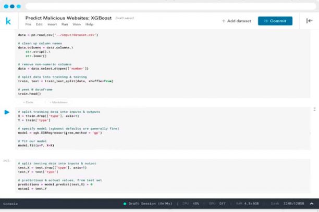This screenshot has height=212, width=319.
Task: Open the Console panel
Action: click(10, 204)
